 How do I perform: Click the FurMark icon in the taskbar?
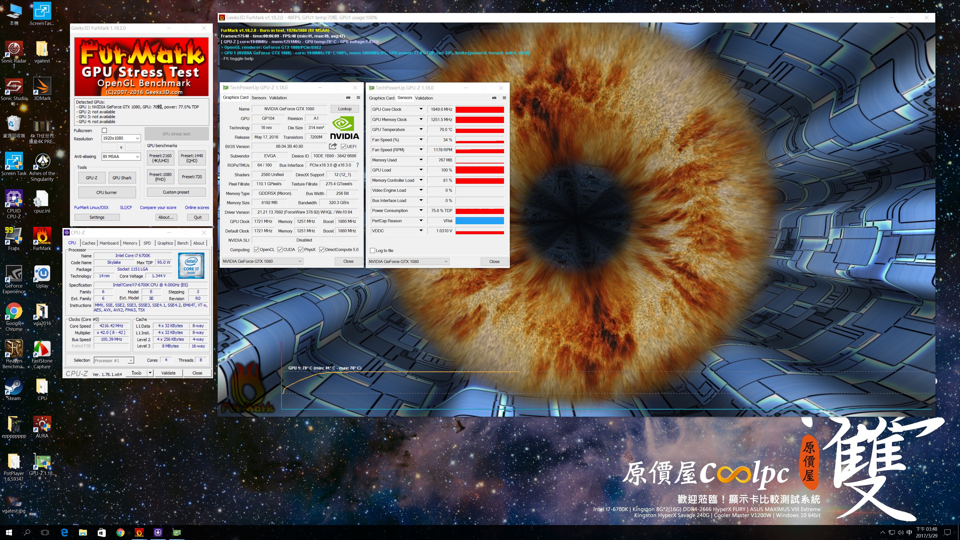click(x=139, y=532)
